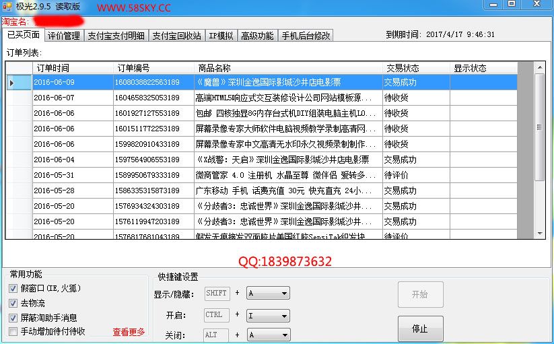Open the 评价管理 tab
The image size is (554, 344).
(x=63, y=36)
